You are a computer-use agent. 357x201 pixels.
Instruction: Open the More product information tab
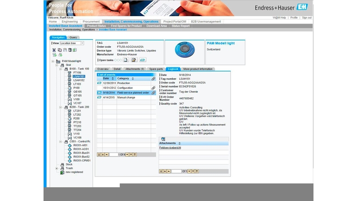tap(198, 69)
